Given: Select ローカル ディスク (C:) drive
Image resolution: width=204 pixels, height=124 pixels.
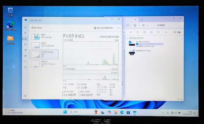Looking at the screenshot, I should click(146, 44).
